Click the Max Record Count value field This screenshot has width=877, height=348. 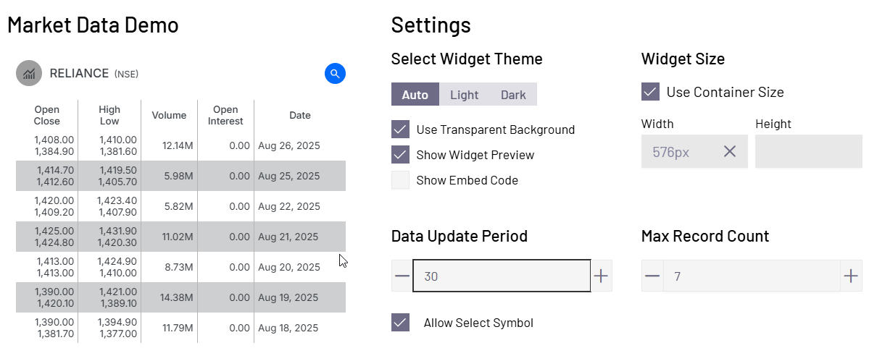[x=752, y=276]
